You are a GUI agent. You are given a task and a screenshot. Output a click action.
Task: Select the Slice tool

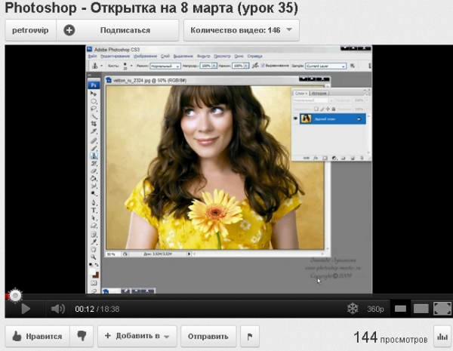pos(94,131)
